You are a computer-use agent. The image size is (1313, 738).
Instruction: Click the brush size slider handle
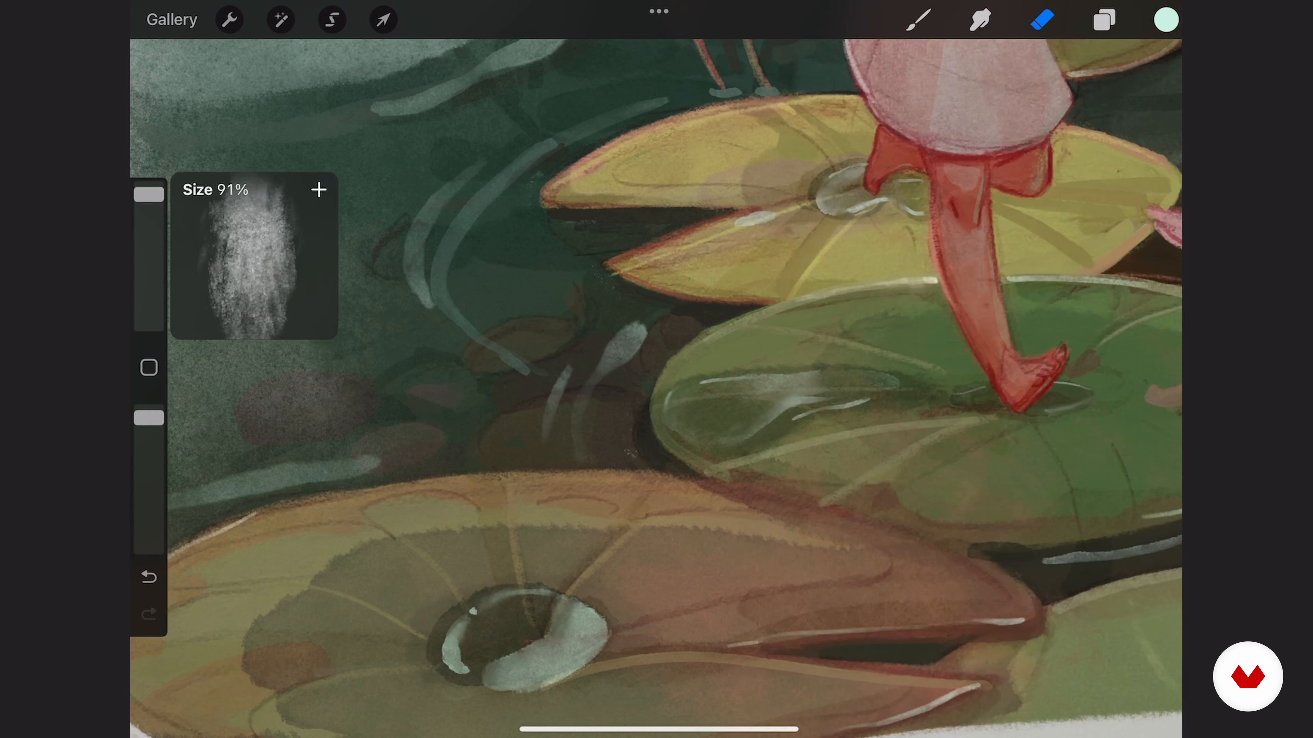point(149,194)
